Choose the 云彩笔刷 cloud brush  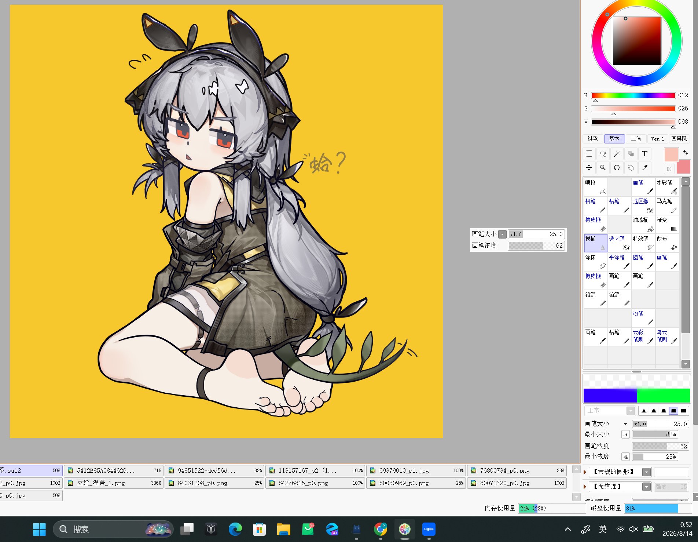pyautogui.click(x=643, y=337)
